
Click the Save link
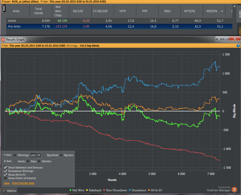click(x=7, y=183)
